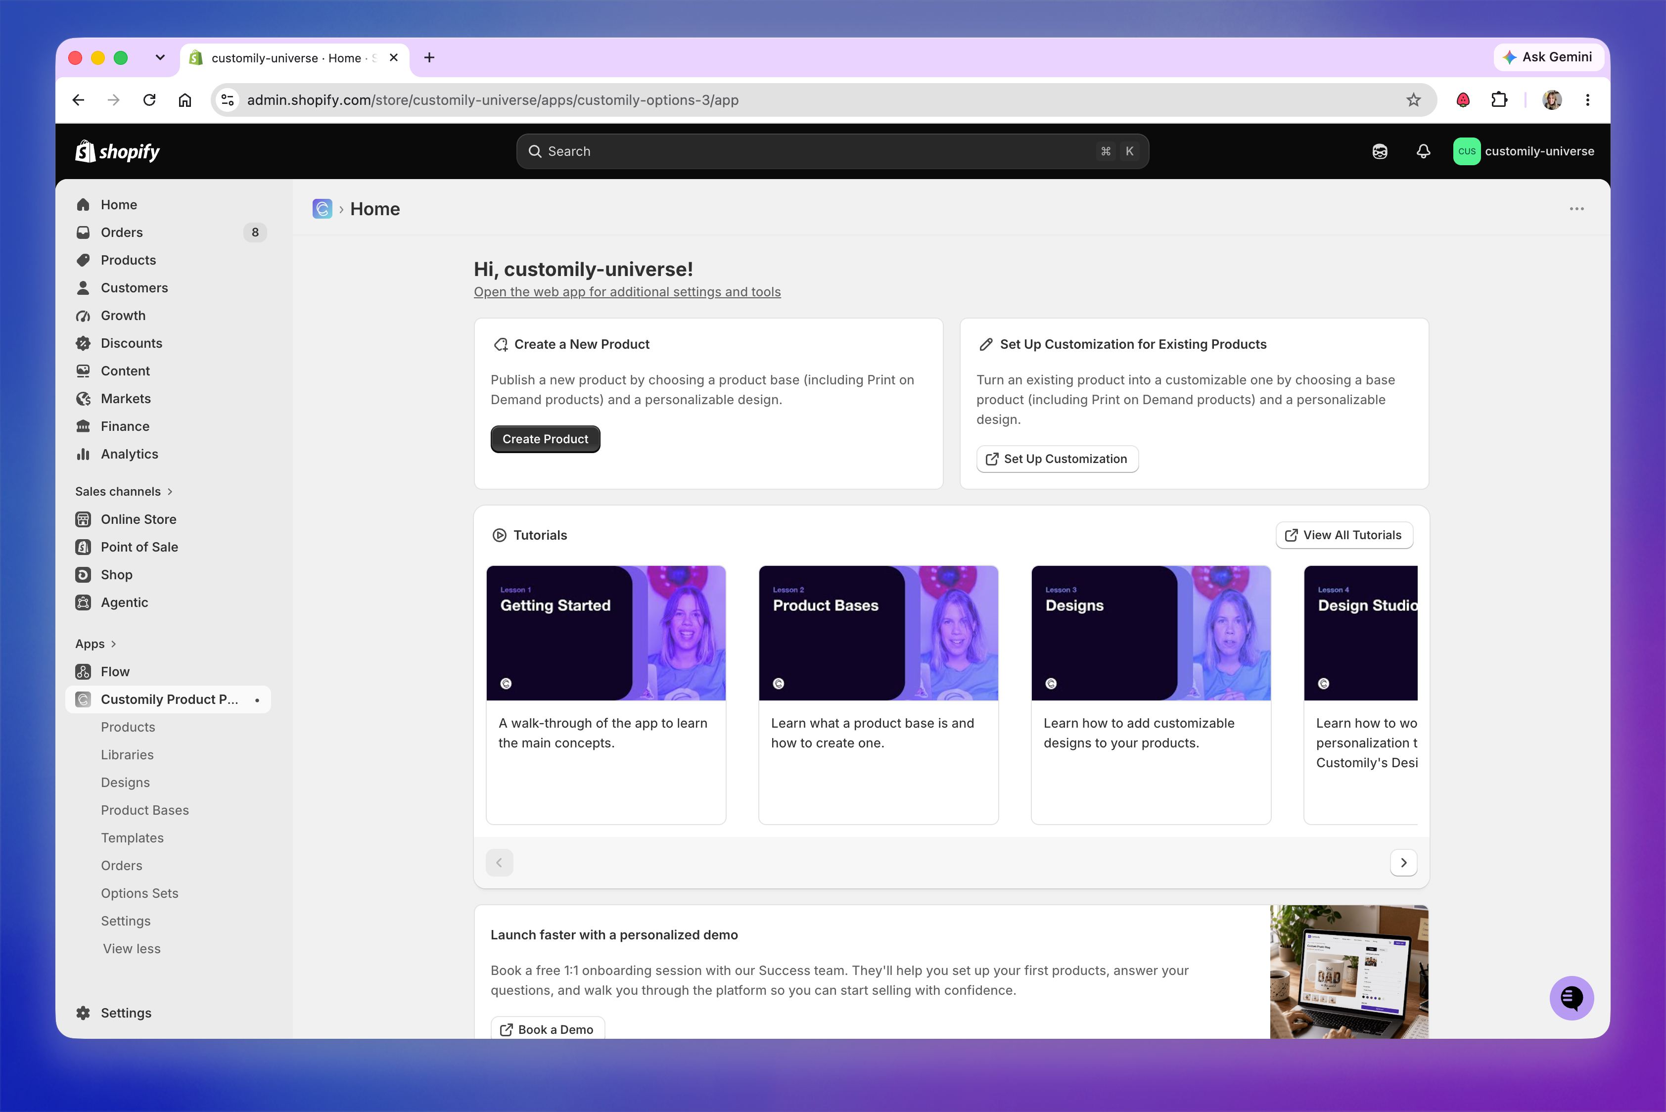
Task: Click View All Tutorials
Action: [x=1344, y=535]
